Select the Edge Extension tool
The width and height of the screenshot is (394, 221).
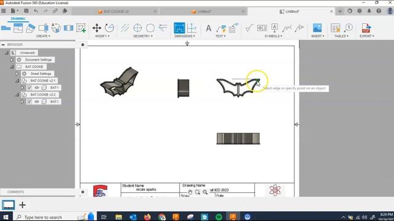[x=163, y=28]
